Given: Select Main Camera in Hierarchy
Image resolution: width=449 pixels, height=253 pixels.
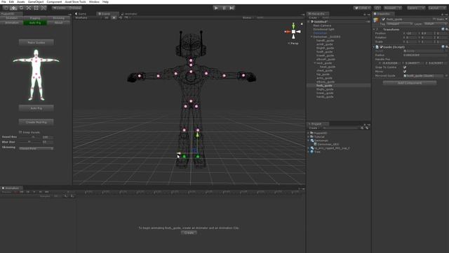Looking at the screenshot, I should pos(322,25).
